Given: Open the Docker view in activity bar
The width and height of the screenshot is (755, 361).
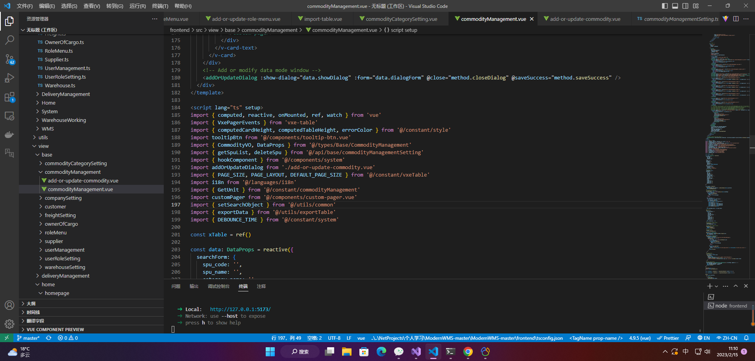Looking at the screenshot, I should coord(9,134).
